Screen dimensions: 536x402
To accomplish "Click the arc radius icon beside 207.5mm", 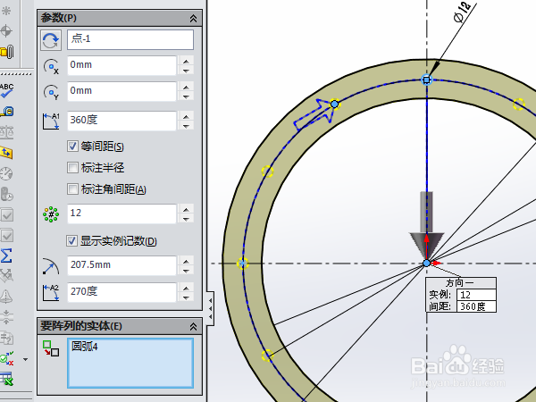I will click(51, 266).
